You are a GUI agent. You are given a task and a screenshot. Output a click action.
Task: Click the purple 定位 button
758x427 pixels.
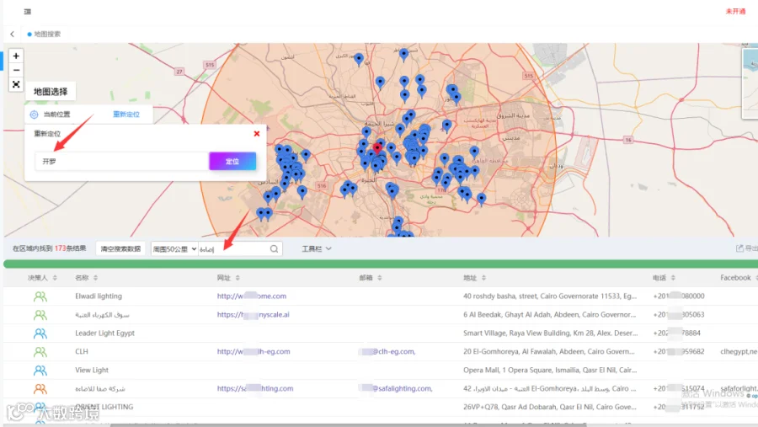[x=232, y=161]
